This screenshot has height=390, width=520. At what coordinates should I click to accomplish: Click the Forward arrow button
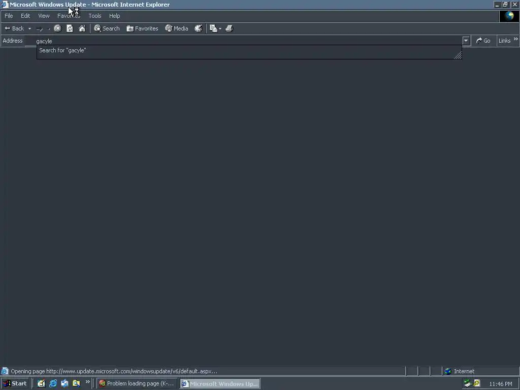[x=40, y=29]
